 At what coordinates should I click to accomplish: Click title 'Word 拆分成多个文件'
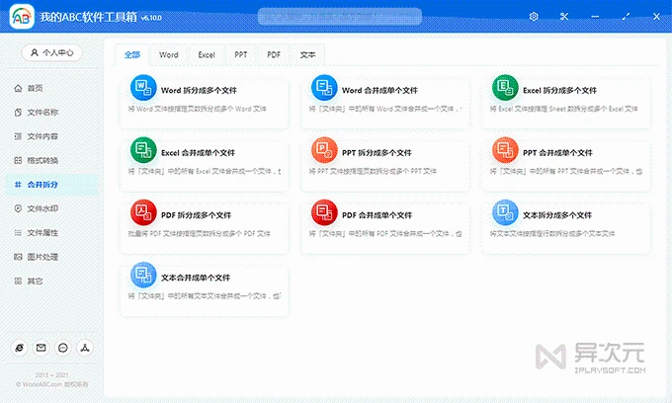199,90
